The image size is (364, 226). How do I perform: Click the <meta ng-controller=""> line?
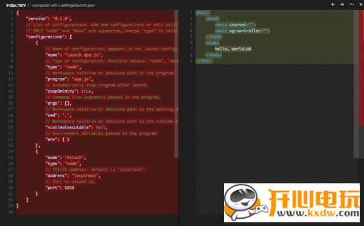point(242,30)
